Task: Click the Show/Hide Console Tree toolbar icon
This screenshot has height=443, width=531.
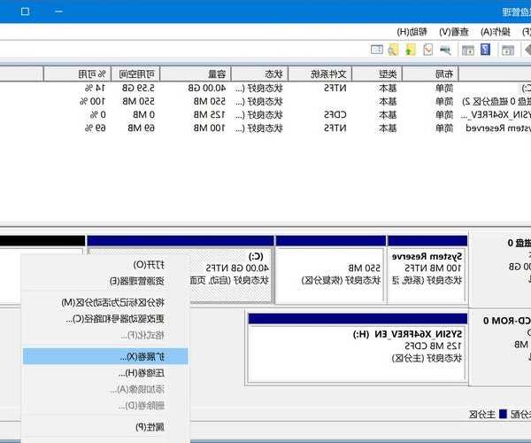Action: coord(507,51)
